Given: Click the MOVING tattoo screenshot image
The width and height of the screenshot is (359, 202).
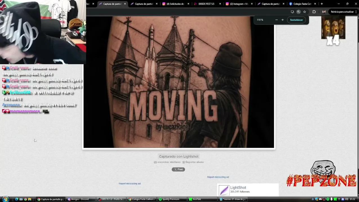Looking at the screenshot, I should 179,82.
